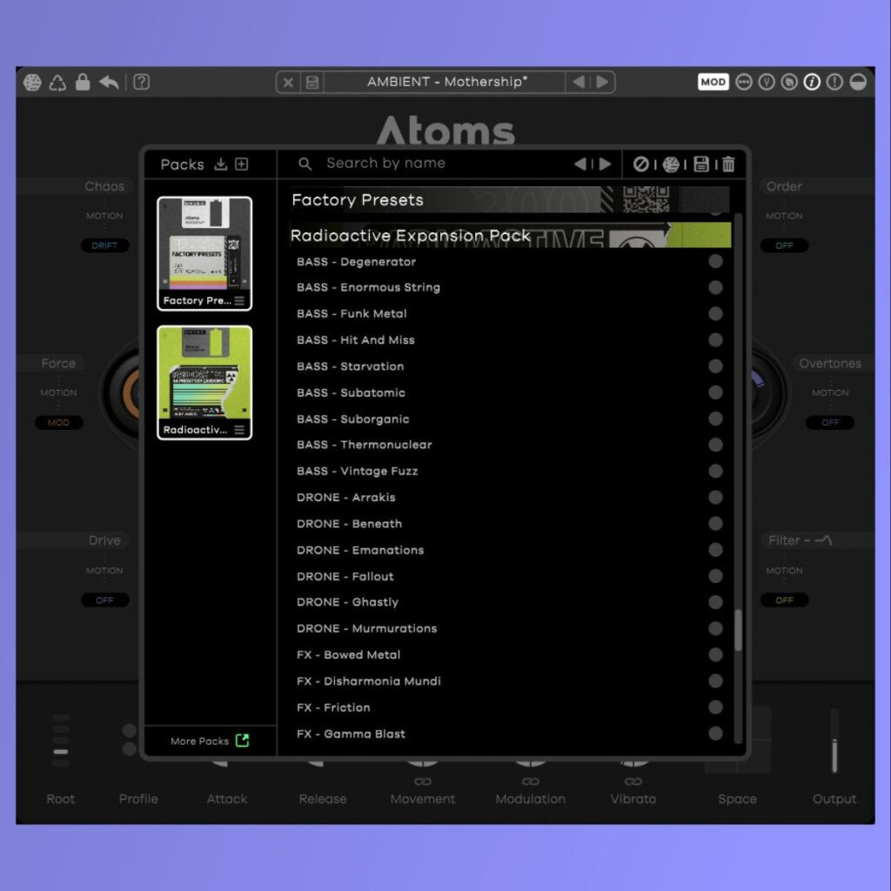Open the Factory Presets pack menu icon
Screen dimensions: 891x891
click(239, 300)
